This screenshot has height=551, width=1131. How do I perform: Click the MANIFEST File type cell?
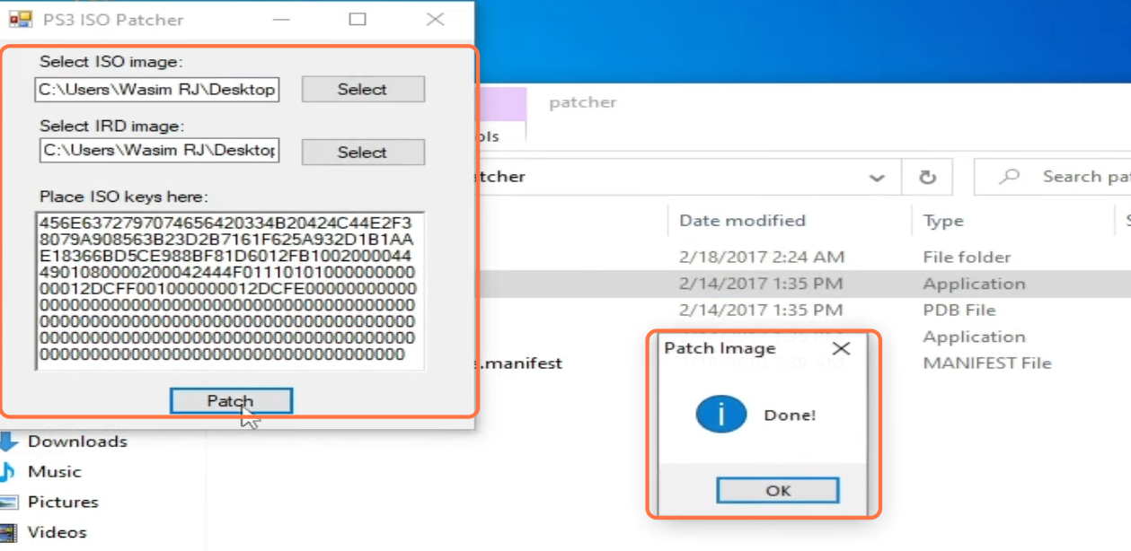click(x=986, y=363)
